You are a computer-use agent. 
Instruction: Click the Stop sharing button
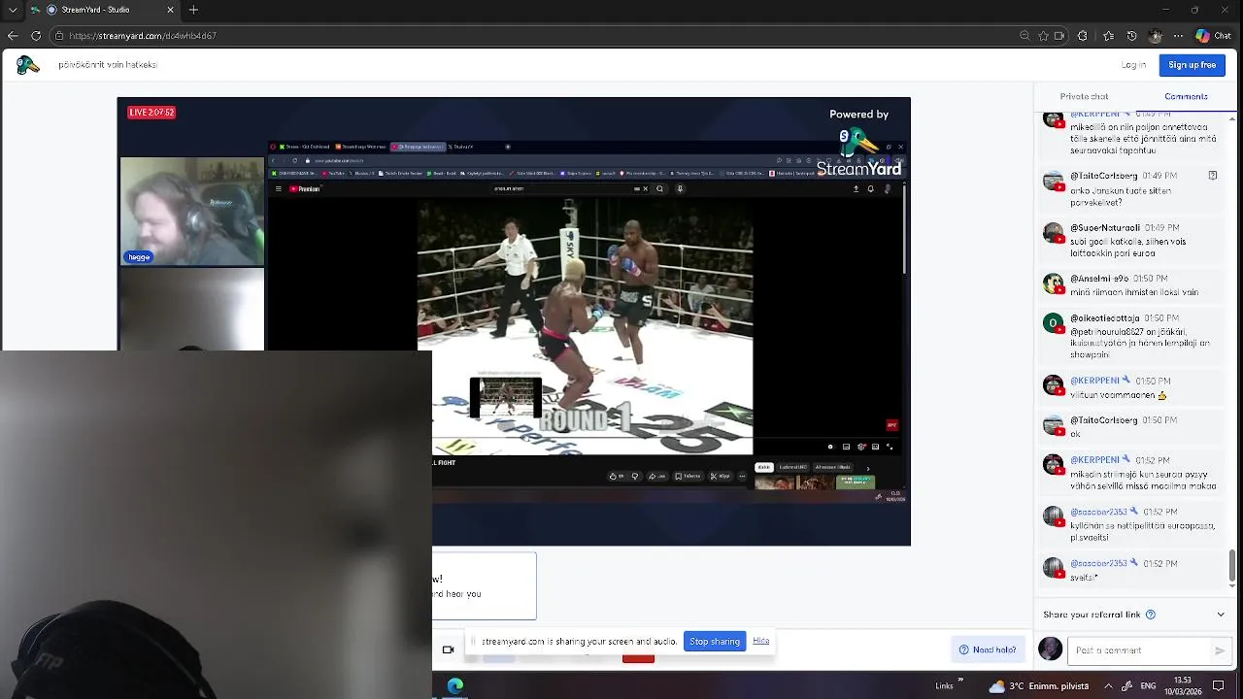715,642
